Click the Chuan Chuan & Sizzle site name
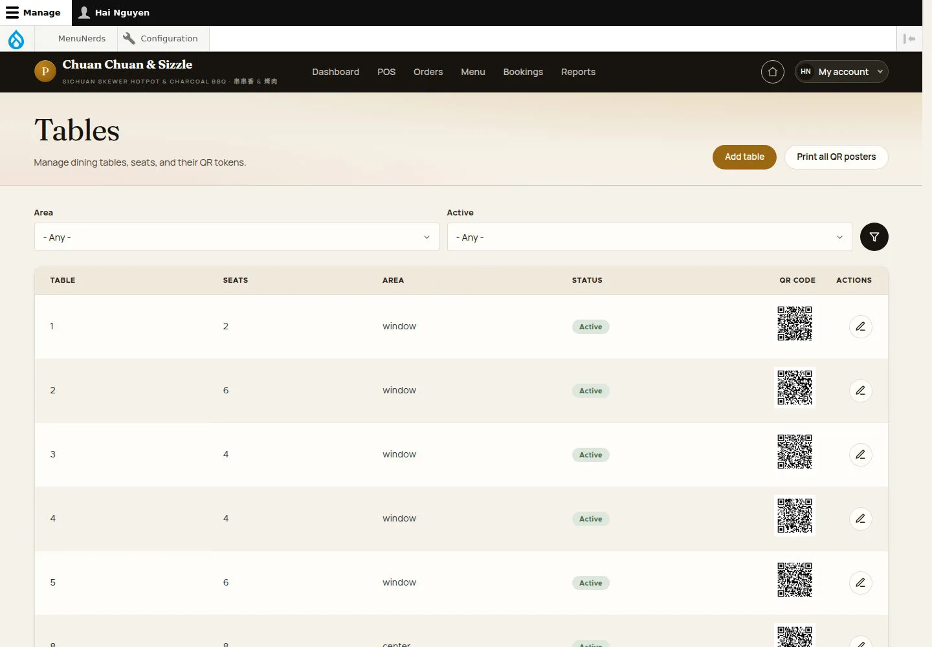Viewport: 932px width, 647px height. tap(128, 65)
